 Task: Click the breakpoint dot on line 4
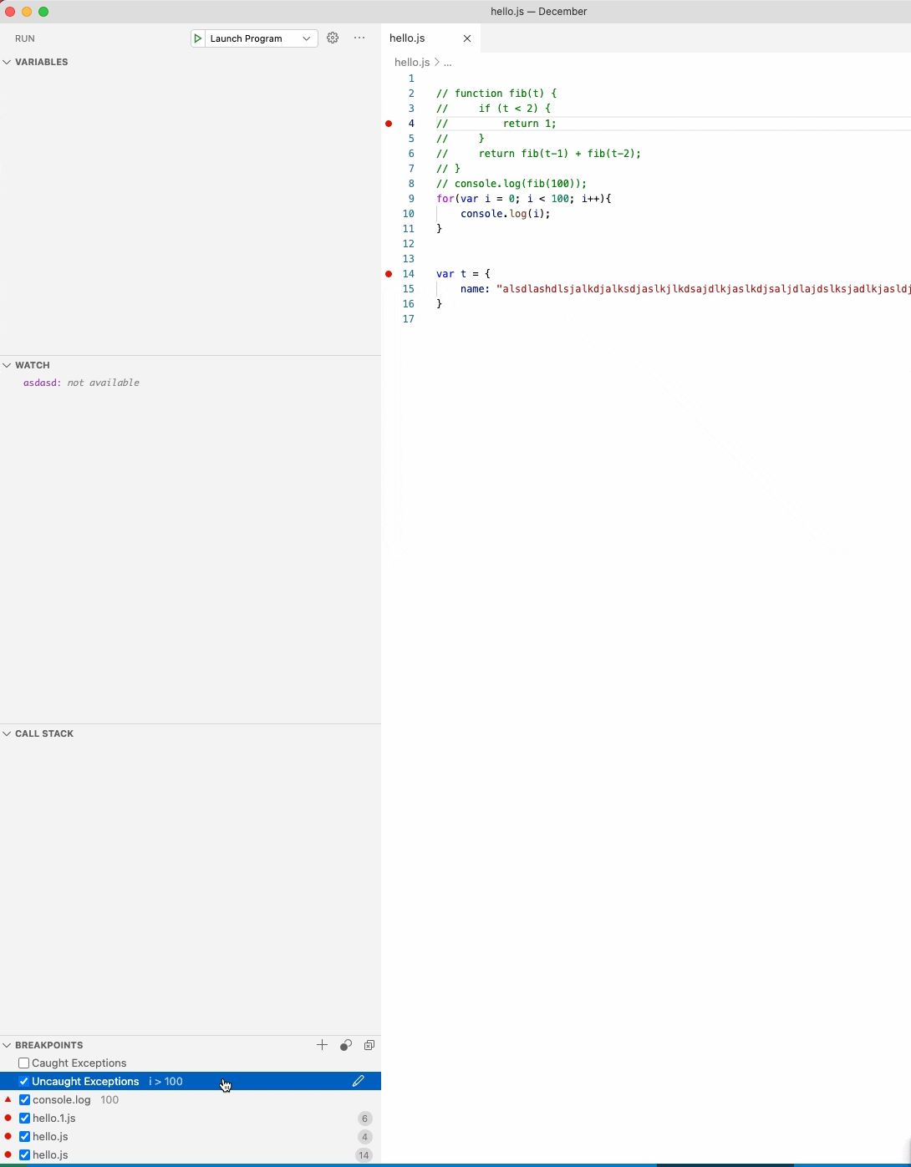(x=389, y=124)
